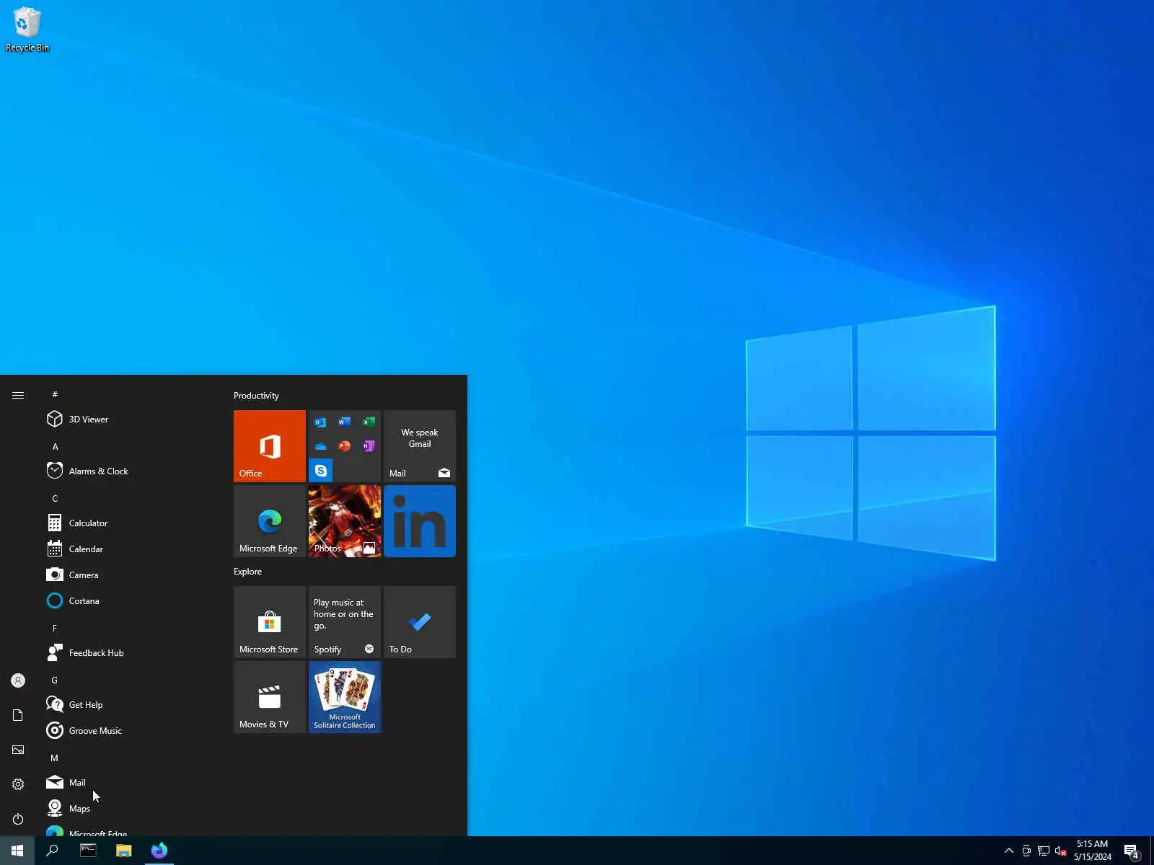Open the Photos tile
Screen dimensions: 1154x865
[345, 521]
